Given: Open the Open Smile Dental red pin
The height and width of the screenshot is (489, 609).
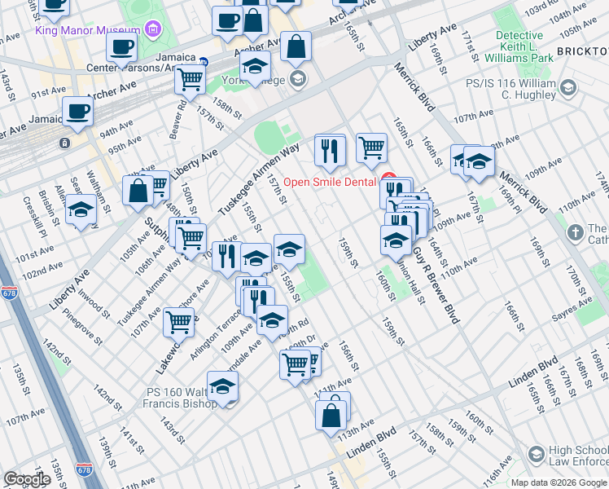Looking at the screenshot, I should (389, 177).
